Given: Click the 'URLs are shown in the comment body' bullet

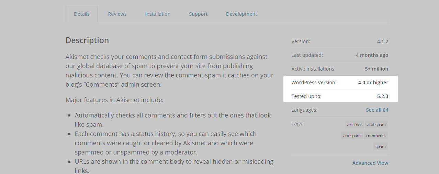Looking at the screenshot, I should click(x=174, y=166).
